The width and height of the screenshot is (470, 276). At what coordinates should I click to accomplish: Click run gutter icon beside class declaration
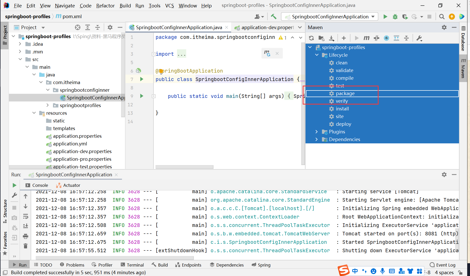coord(142,79)
